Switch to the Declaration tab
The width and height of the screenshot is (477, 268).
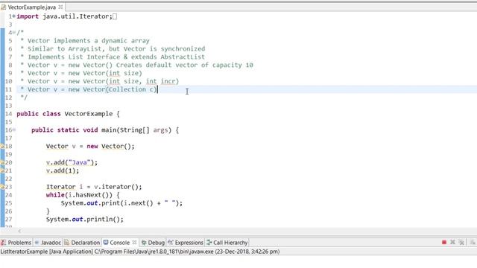click(x=82, y=243)
